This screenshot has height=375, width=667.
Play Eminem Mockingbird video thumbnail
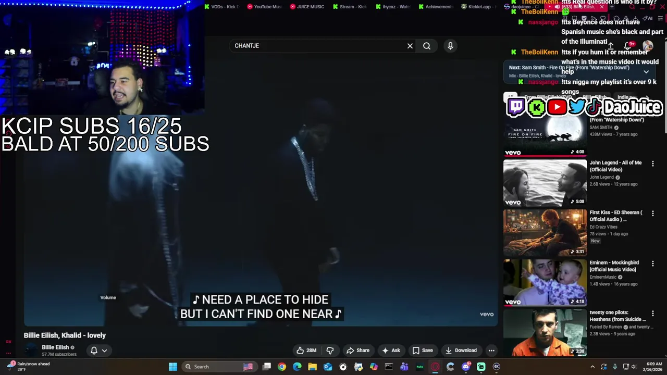point(545,283)
